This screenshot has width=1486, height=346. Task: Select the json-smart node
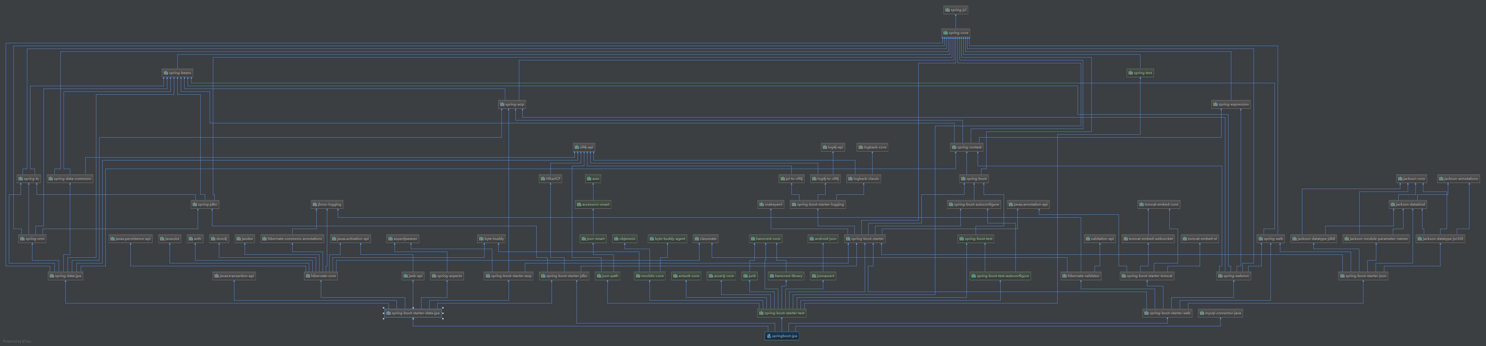click(x=593, y=239)
